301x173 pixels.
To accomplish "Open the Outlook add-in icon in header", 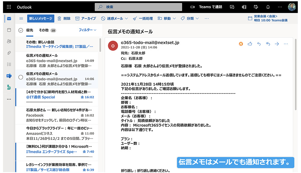I will [244, 7].
